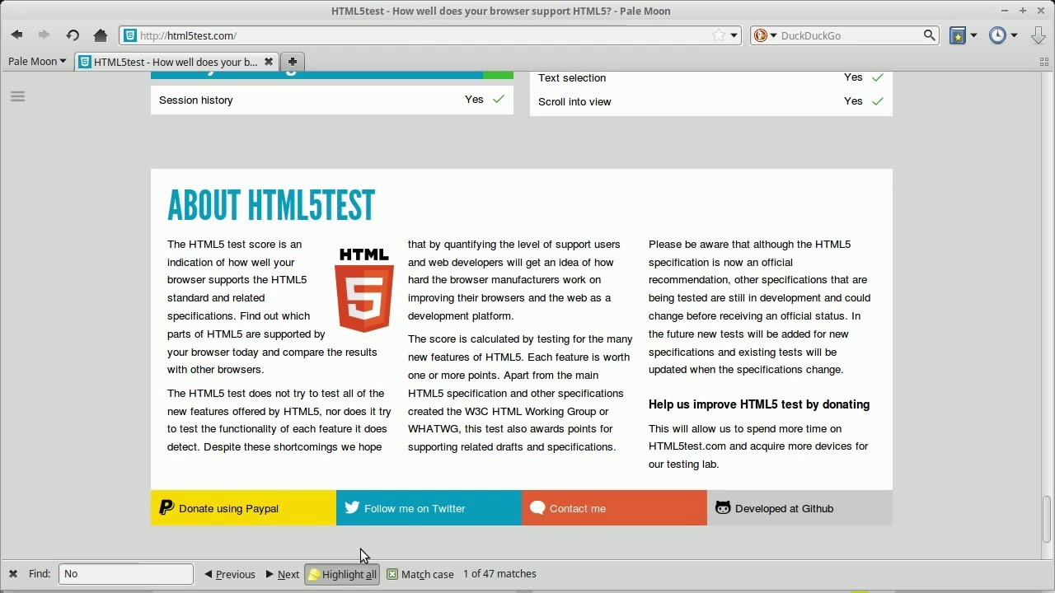Toggle Highlight all matches
This screenshot has width=1055, height=593.
pos(342,574)
